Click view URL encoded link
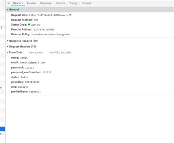 tap(60, 52)
